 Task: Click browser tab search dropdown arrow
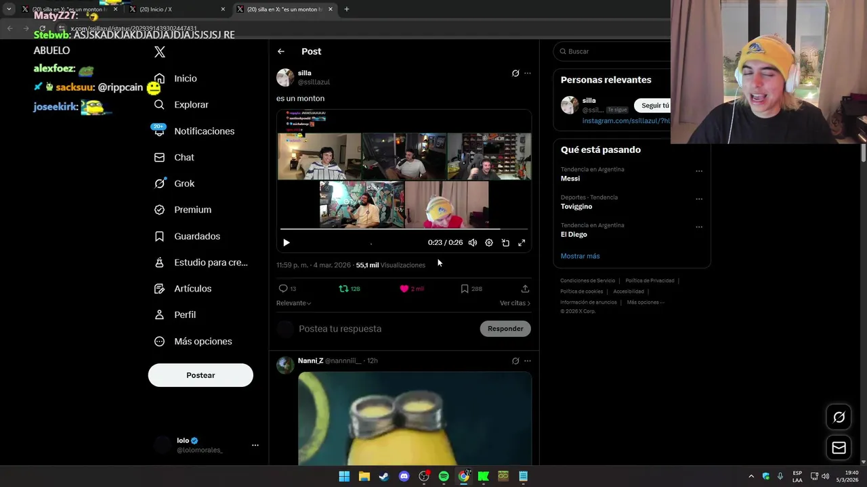(x=9, y=9)
